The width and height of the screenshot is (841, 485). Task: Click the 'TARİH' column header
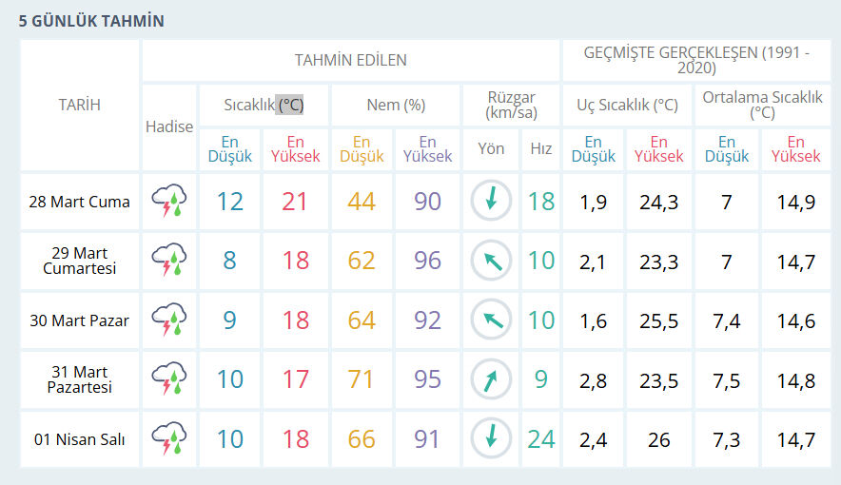[x=79, y=105]
